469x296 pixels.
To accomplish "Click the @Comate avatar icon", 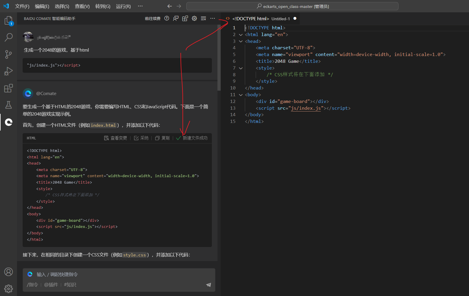I will [x=28, y=94].
